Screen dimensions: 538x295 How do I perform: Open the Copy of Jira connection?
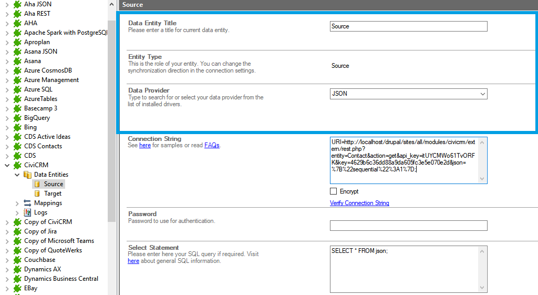coord(40,231)
